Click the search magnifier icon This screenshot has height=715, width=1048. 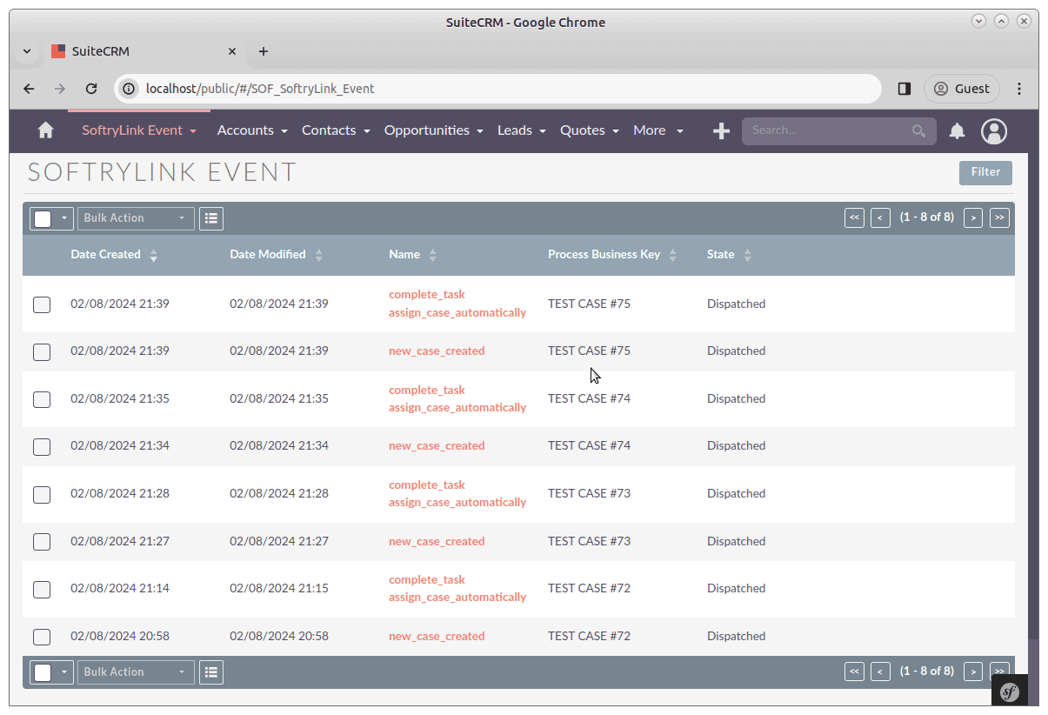tap(918, 130)
